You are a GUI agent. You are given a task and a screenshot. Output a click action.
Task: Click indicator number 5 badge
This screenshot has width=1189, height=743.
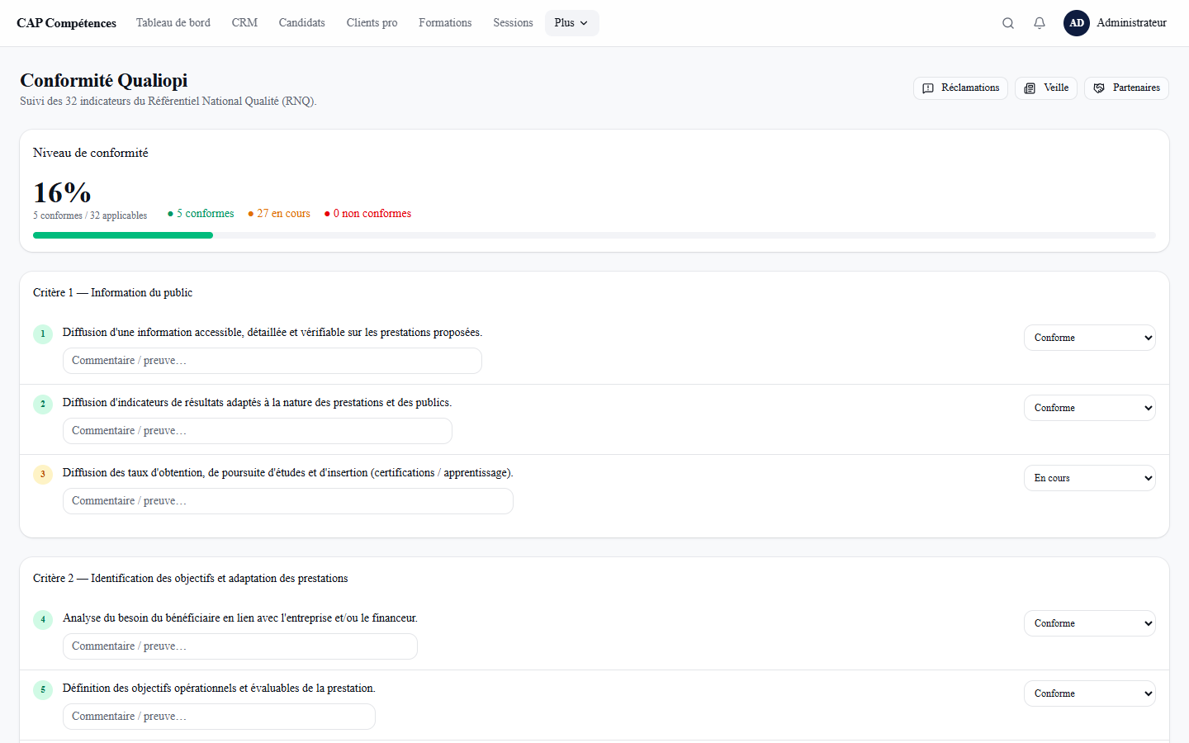pos(43,689)
